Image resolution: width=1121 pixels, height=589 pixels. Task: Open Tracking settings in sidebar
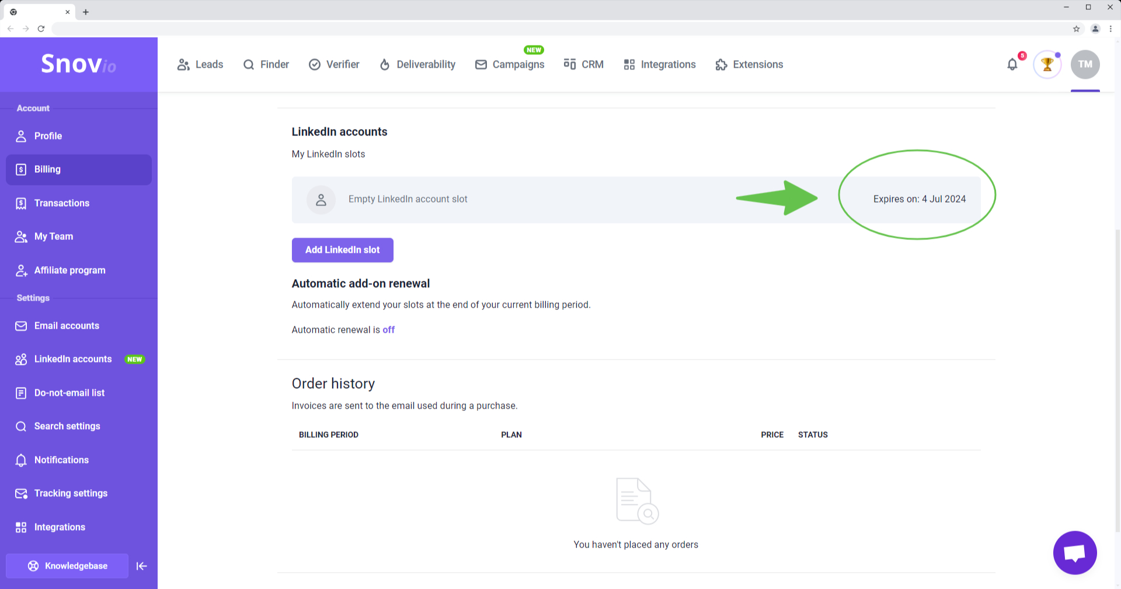tap(79, 493)
